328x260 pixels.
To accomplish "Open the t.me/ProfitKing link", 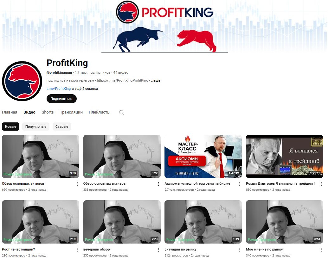I will coord(59,89).
